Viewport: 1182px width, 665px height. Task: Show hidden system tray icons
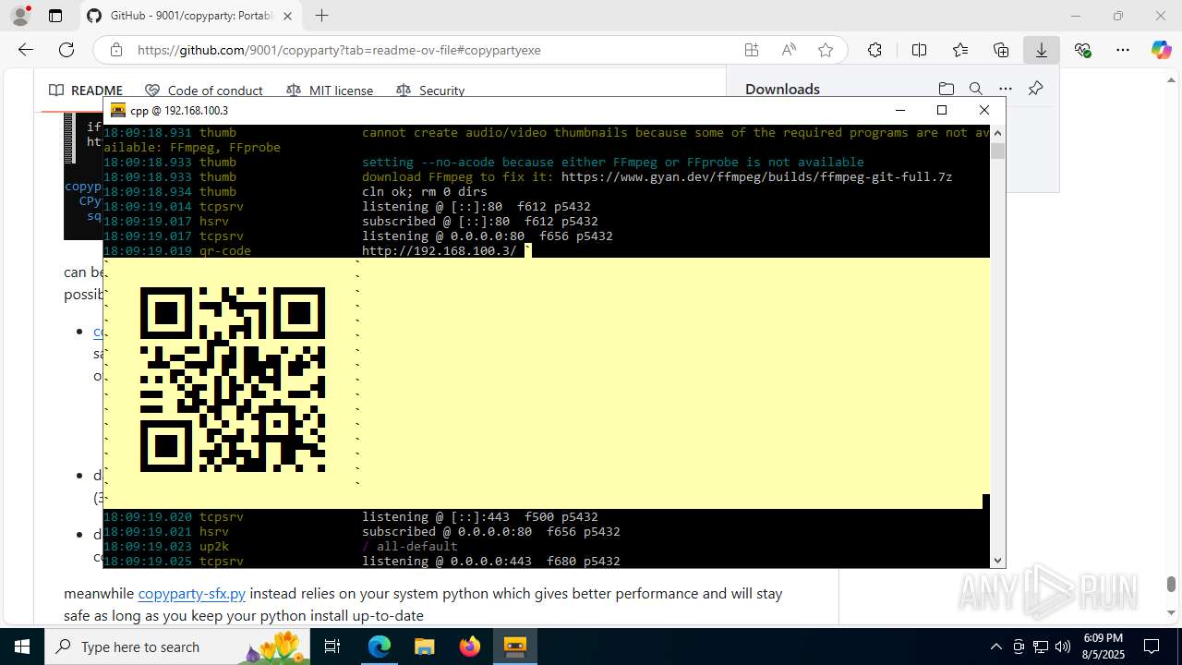click(x=995, y=647)
